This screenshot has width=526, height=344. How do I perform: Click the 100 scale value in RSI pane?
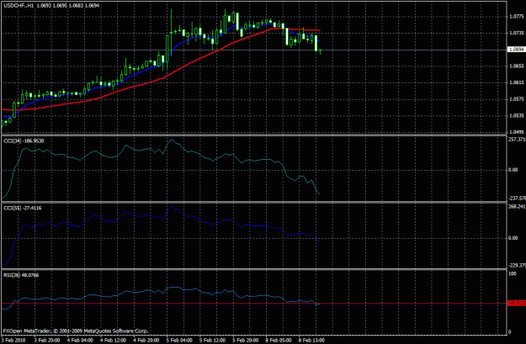click(x=513, y=274)
